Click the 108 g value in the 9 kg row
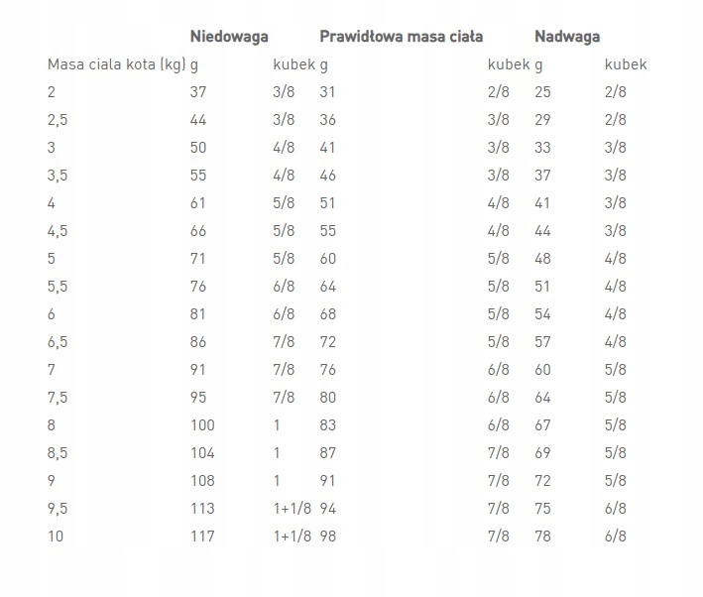Image resolution: width=703 pixels, height=597 pixels. pyautogui.click(x=203, y=480)
